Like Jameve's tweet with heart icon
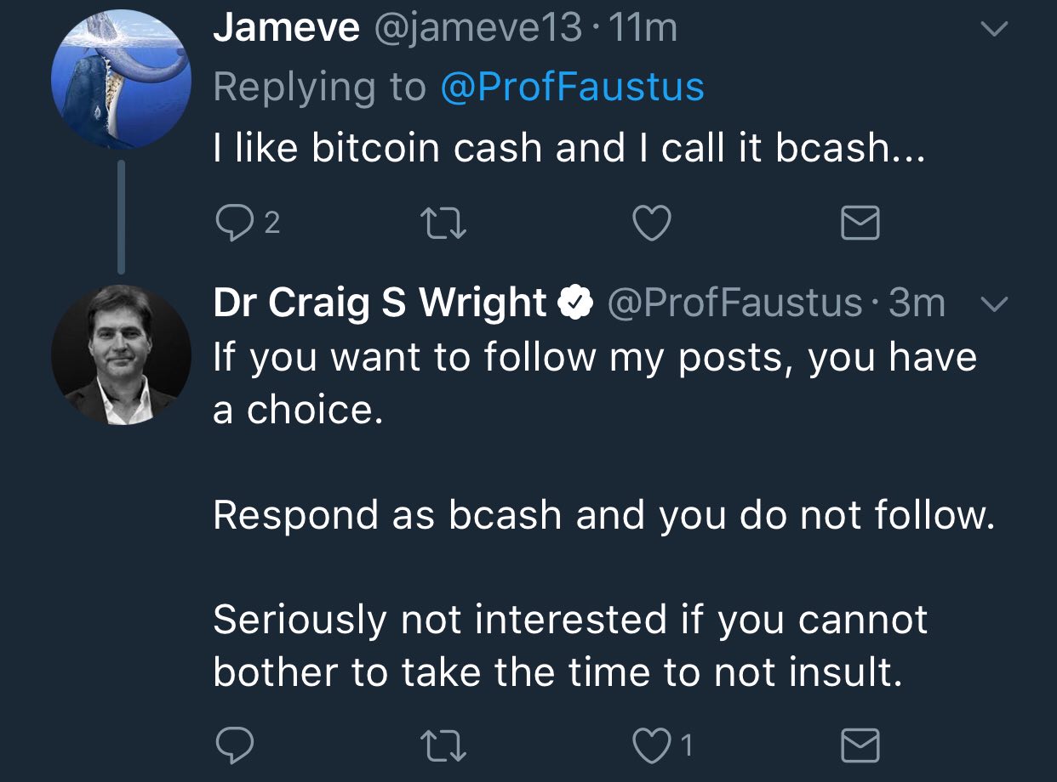The width and height of the screenshot is (1057, 782). tap(653, 224)
